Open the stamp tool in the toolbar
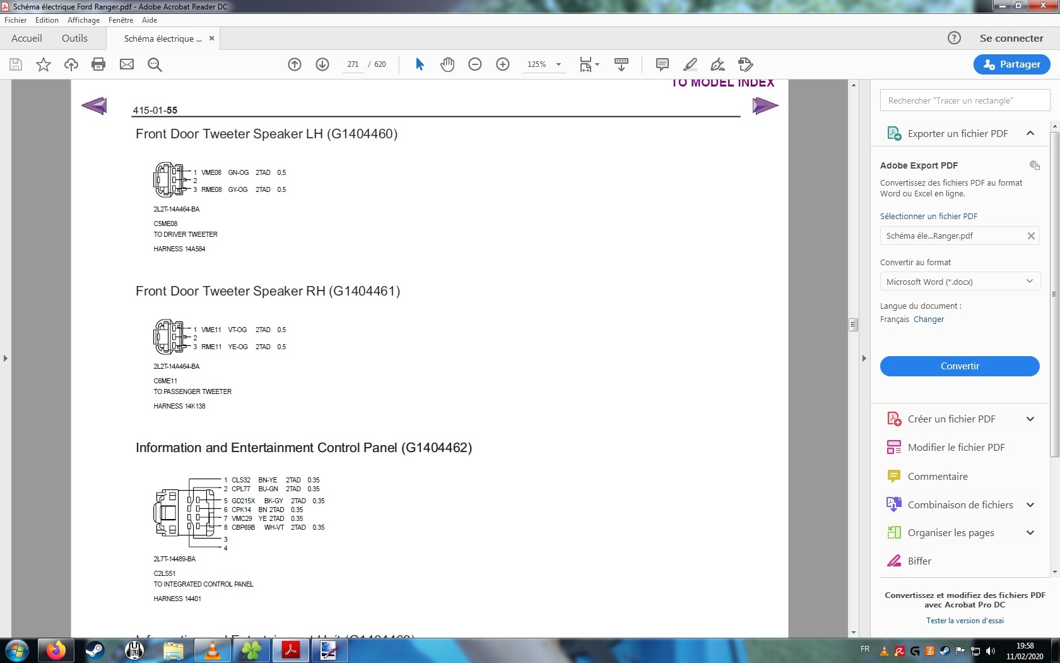Image resolution: width=1060 pixels, height=663 pixels. (x=746, y=64)
